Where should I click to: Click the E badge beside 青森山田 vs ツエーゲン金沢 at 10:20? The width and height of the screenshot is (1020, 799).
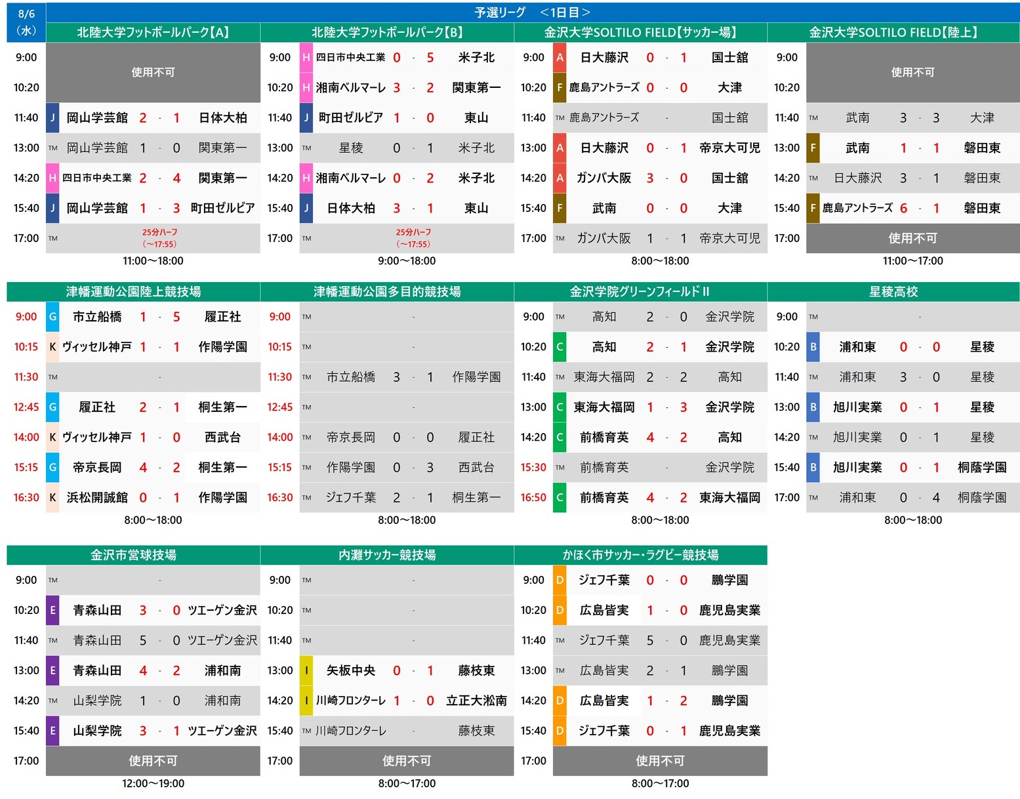[x=52, y=610]
